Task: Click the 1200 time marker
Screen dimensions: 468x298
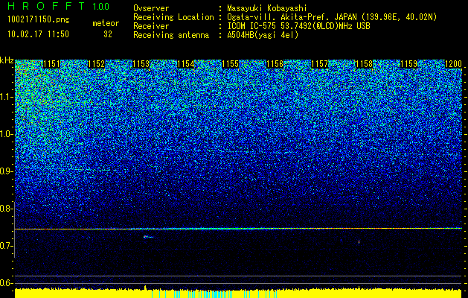Action: tap(453, 64)
